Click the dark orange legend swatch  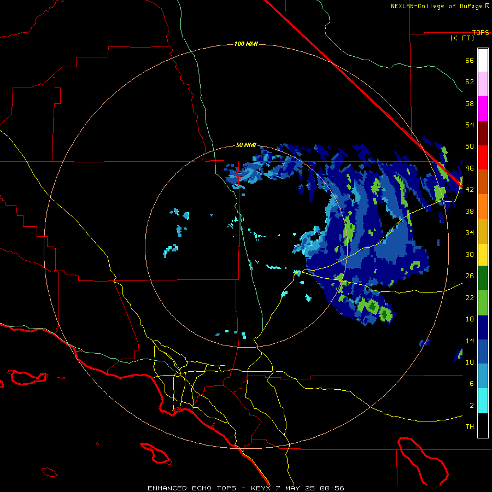click(x=483, y=181)
